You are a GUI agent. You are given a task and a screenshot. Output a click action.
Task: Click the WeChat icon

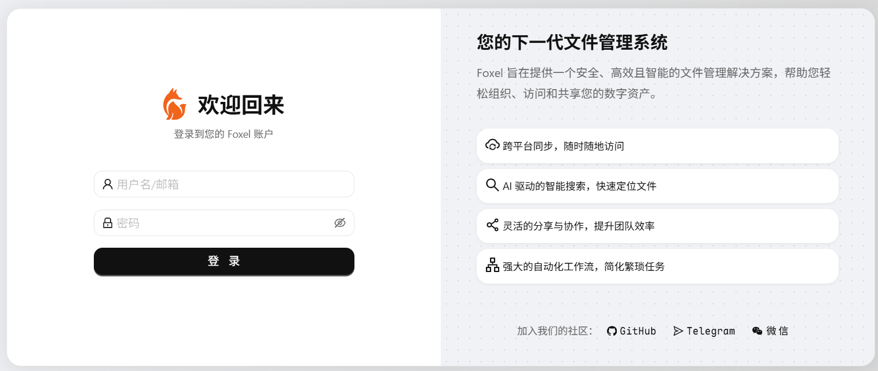pyautogui.click(x=757, y=331)
